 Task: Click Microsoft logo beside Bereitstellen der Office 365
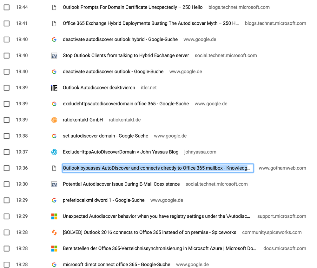click(54, 248)
